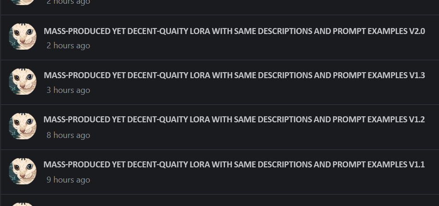
Task: Select the empty space right of "9 hours ago"
Action: (263, 180)
